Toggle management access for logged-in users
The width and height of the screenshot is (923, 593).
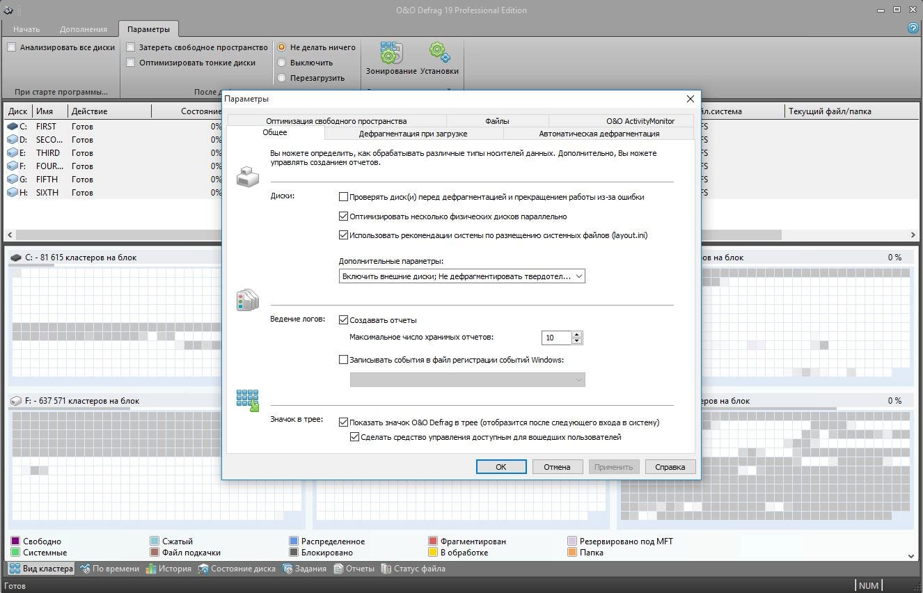[355, 437]
